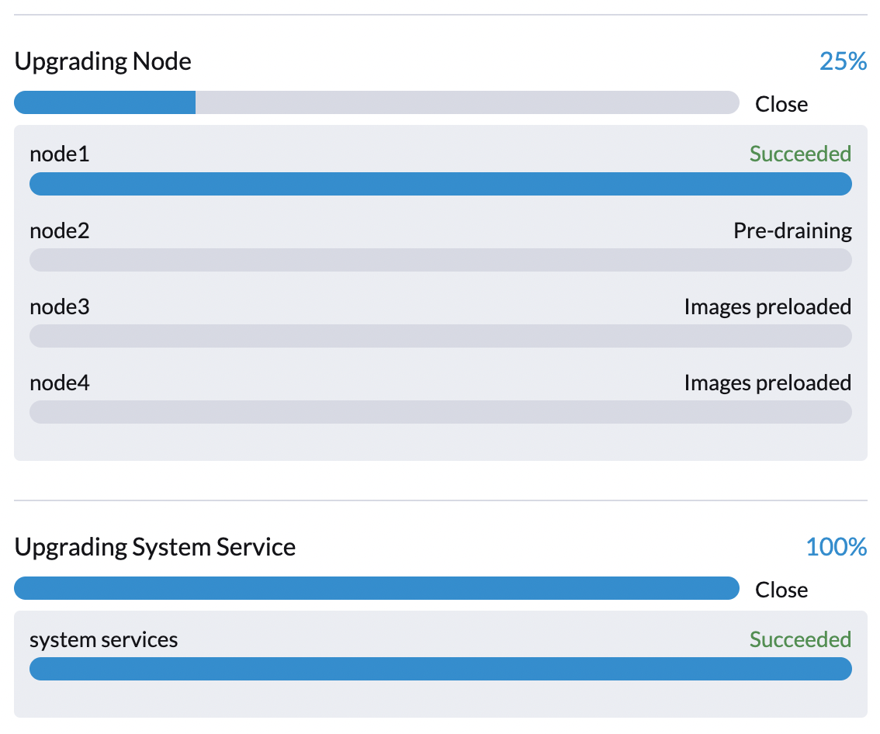Select the node1 entry label
This screenshot has height=734, width=880.
click(x=59, y=154)
